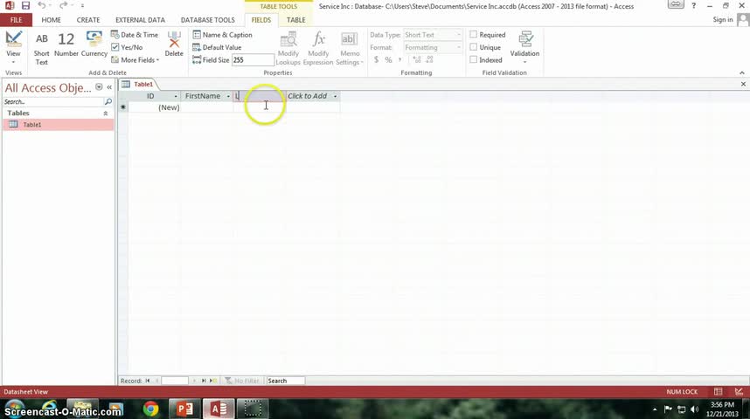Click the Field Size input box
The width and height of the screenshot is (750, 419).
[x=253, y=59]
